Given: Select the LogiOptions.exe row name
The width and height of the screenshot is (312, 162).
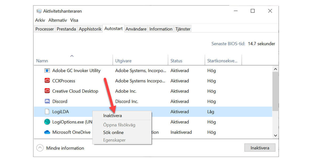Looking at the screenshot, I should [x=72, y=122].
